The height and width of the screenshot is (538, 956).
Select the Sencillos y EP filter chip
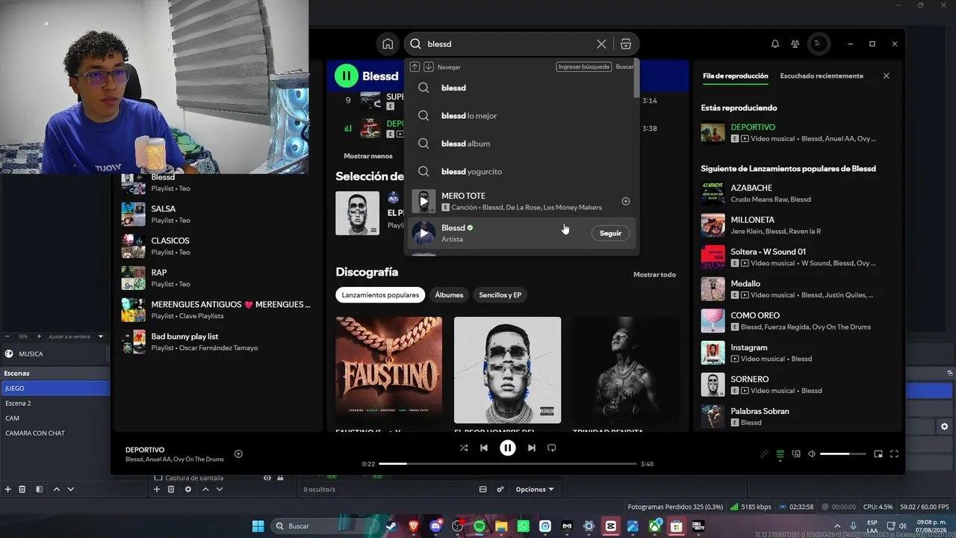(500, 295)
